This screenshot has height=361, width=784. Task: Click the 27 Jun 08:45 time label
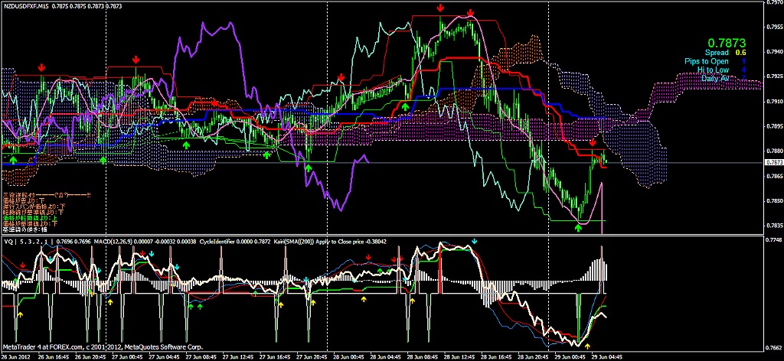(x=201, y=357)
